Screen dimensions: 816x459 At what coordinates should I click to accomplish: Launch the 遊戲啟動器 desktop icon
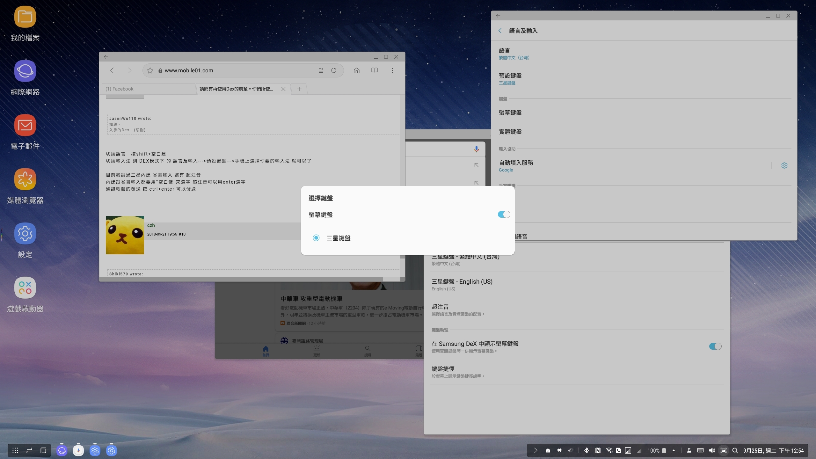point(25,295)
